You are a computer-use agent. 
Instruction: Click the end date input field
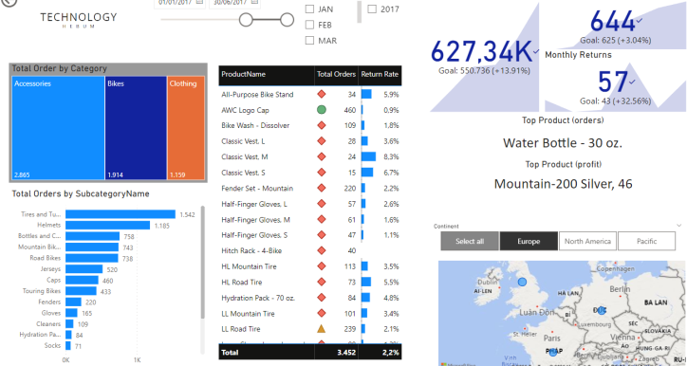[x=234, y=3]
